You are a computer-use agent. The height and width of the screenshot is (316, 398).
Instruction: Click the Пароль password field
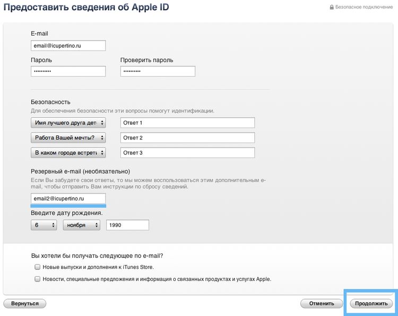tap(68, 71)
